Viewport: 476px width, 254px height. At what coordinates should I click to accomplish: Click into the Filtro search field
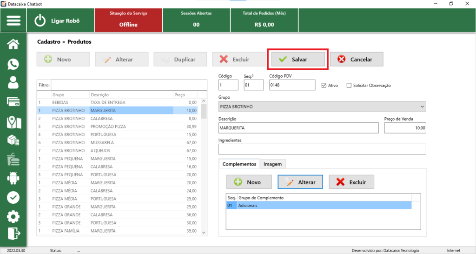click(128, 85)
